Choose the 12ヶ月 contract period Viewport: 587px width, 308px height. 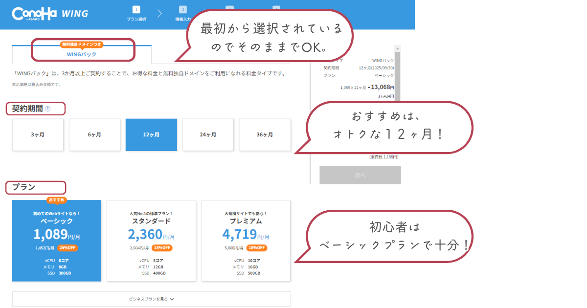click(151, 134)
